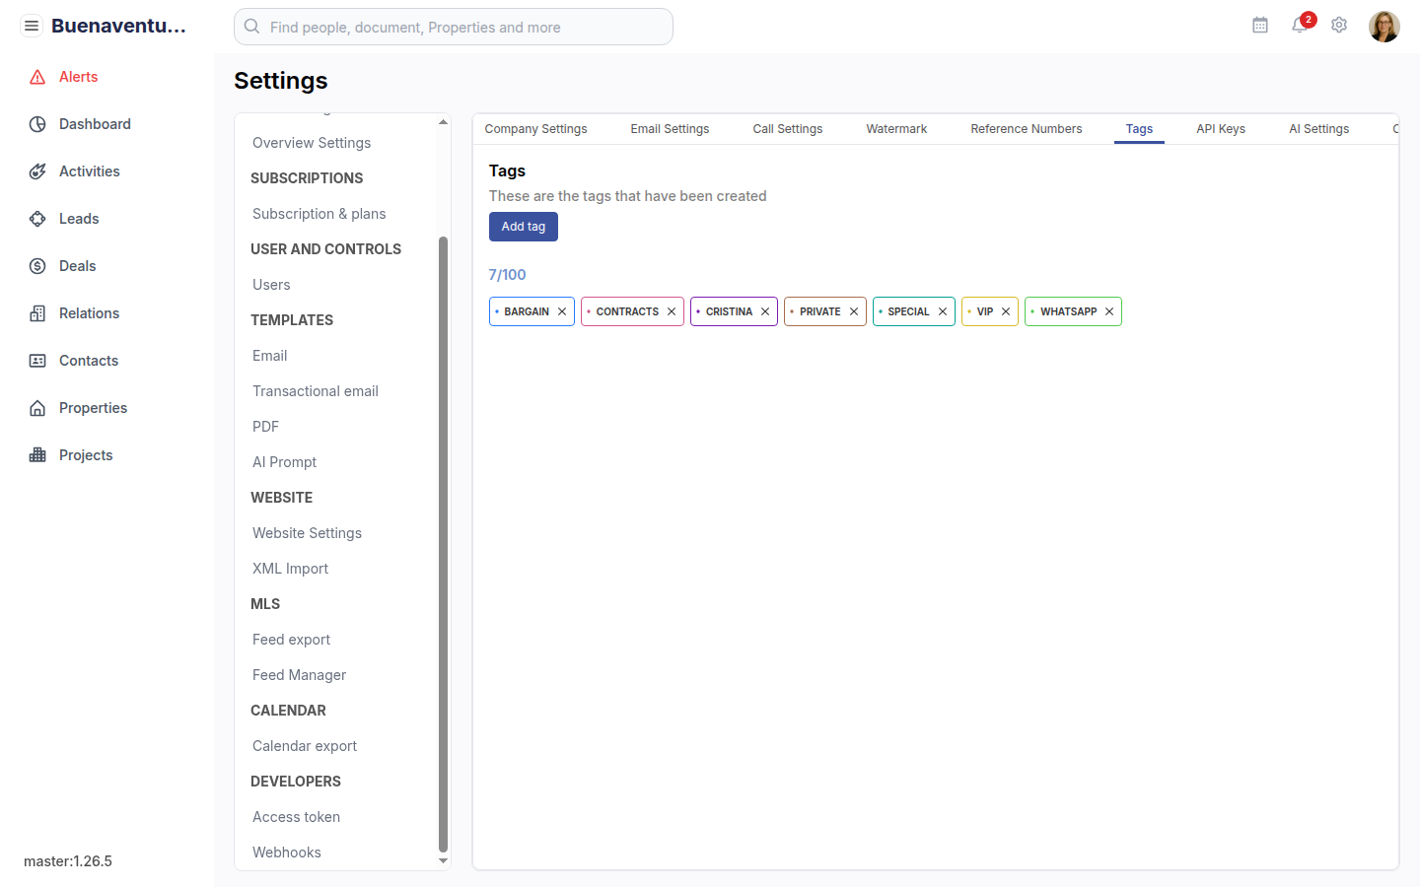The width and height of the screenshot is (1420, 887).
Task: Click the Buenaventu... brand title
Action: click(118, 26)
